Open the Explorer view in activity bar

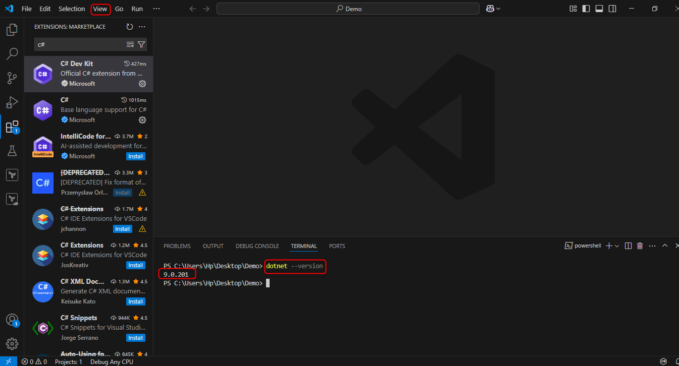point(12,30)
